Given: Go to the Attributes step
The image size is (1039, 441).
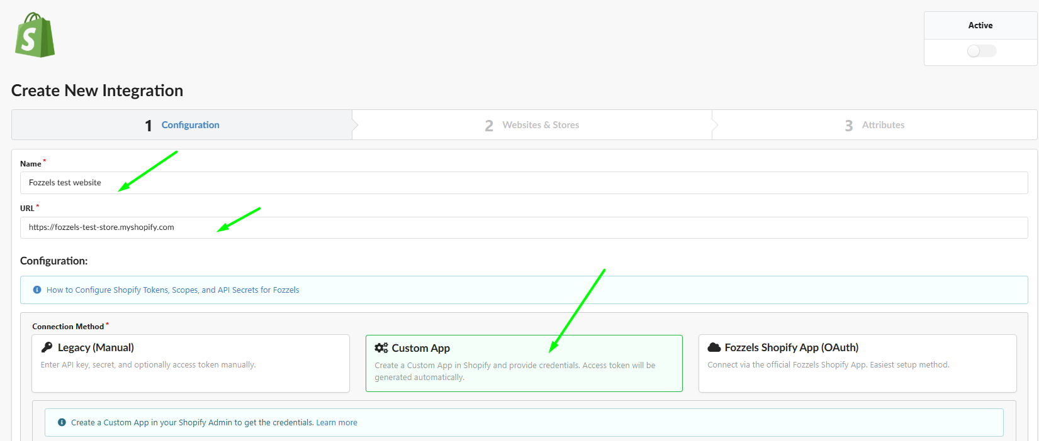Looking at the screenshot, I should [875, 125].
